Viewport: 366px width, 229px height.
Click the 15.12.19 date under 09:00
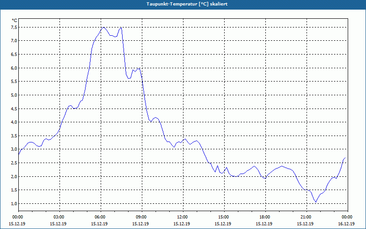tap(140, 224)
